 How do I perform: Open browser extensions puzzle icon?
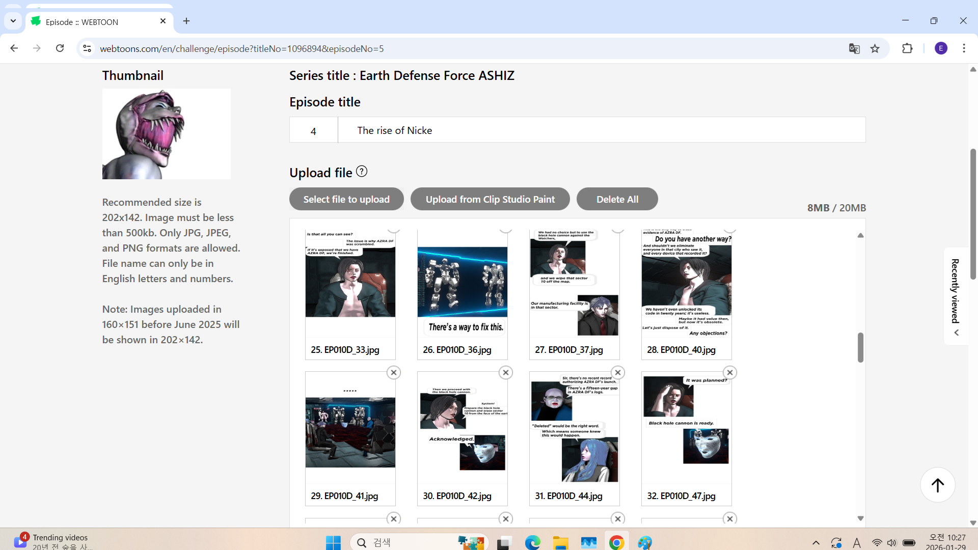[907, 48]
